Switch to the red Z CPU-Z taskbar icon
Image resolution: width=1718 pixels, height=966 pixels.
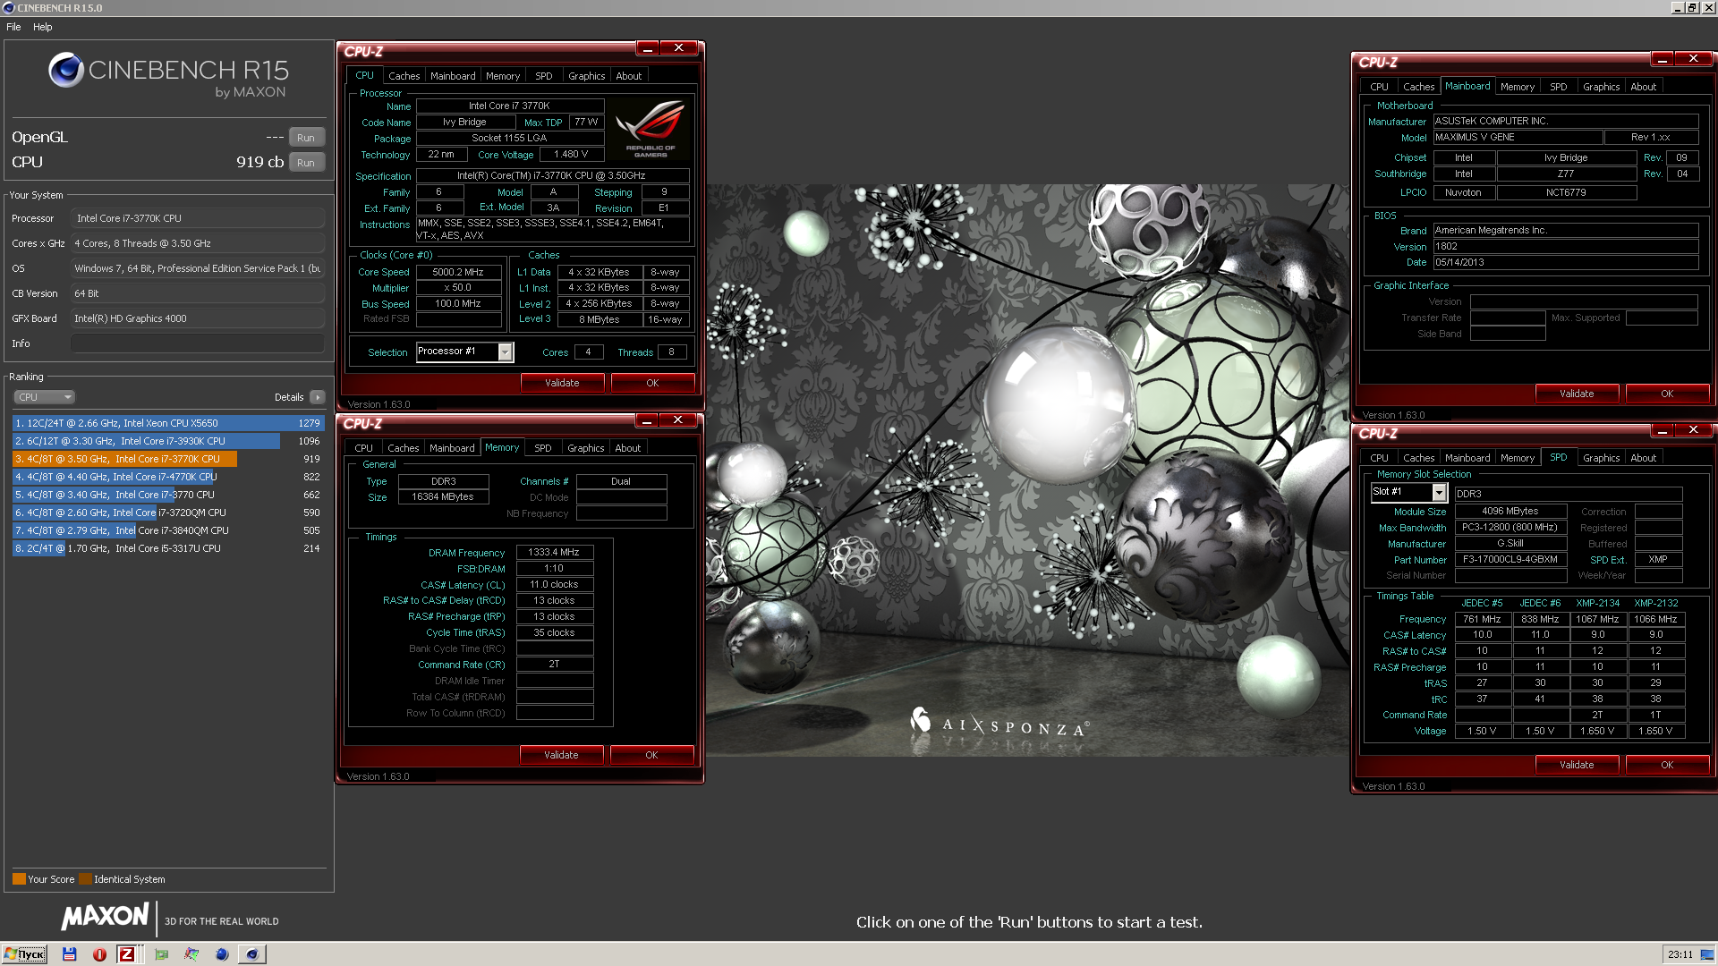click(x=127, y=954)
